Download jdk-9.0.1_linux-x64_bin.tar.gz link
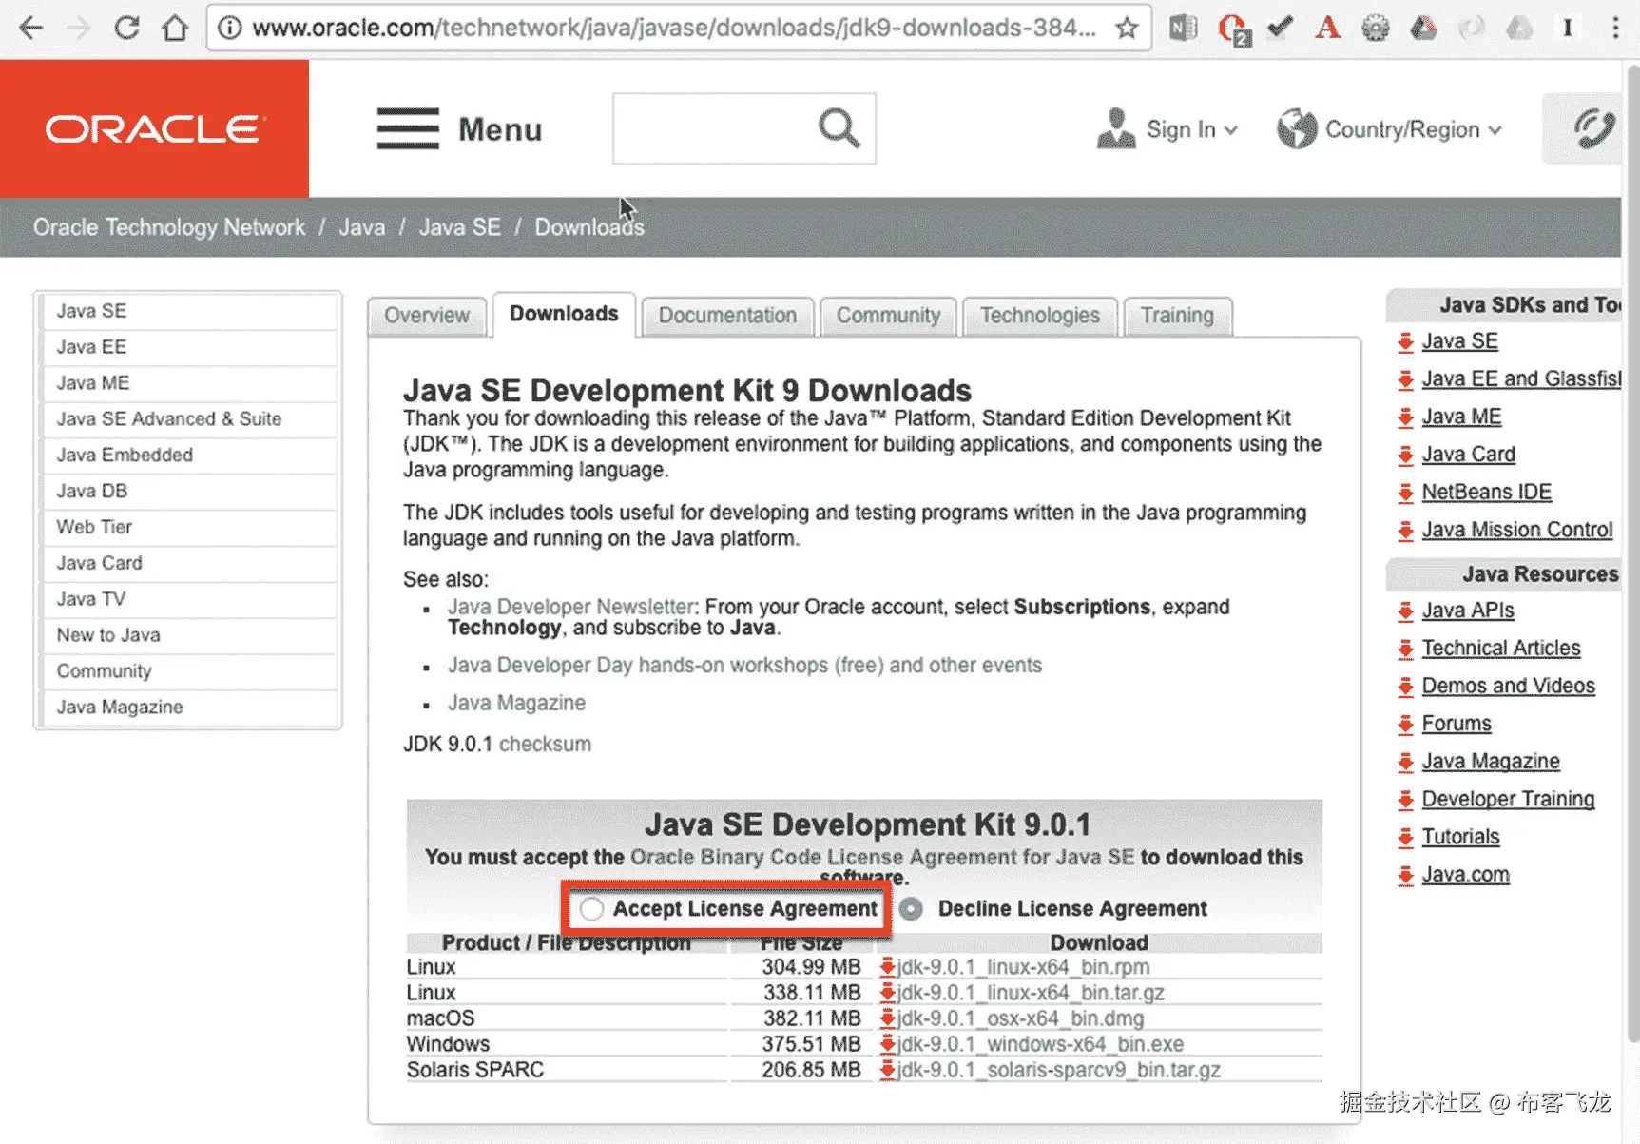This screenshot has height=1144, width=1640. (1031, 993)
